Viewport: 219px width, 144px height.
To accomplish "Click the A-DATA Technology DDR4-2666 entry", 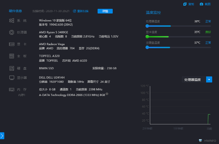I will point(72,95).
